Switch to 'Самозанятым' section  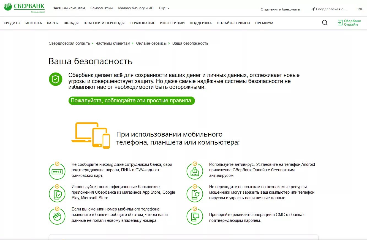(x=102, y=8)
